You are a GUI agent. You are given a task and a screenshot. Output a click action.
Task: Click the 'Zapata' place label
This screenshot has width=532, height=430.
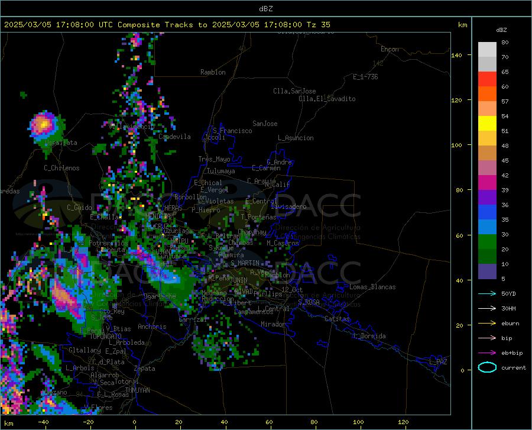coord(145,368)
